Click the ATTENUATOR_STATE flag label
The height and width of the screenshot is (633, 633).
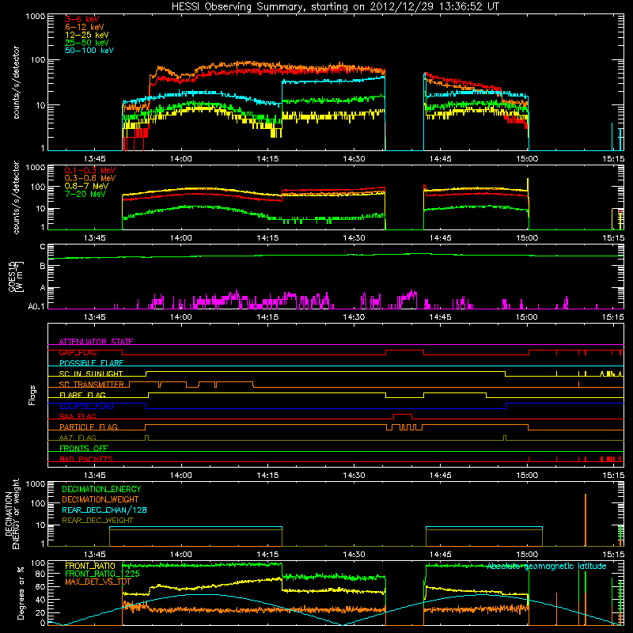coord(96,342)
